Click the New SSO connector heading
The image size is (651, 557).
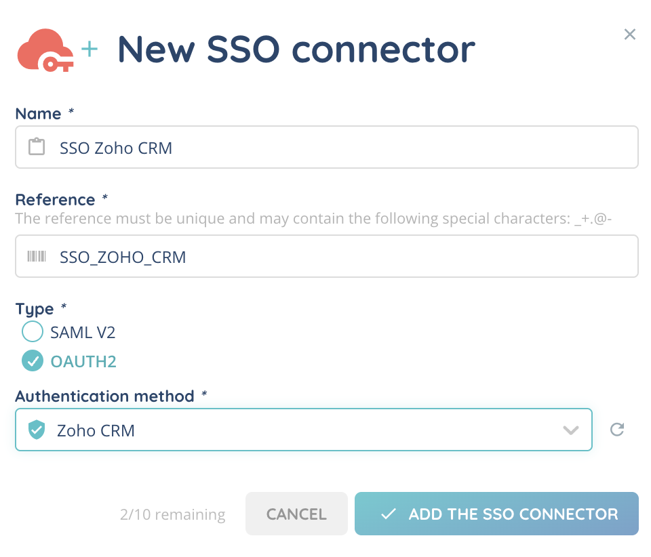[296, 49]
